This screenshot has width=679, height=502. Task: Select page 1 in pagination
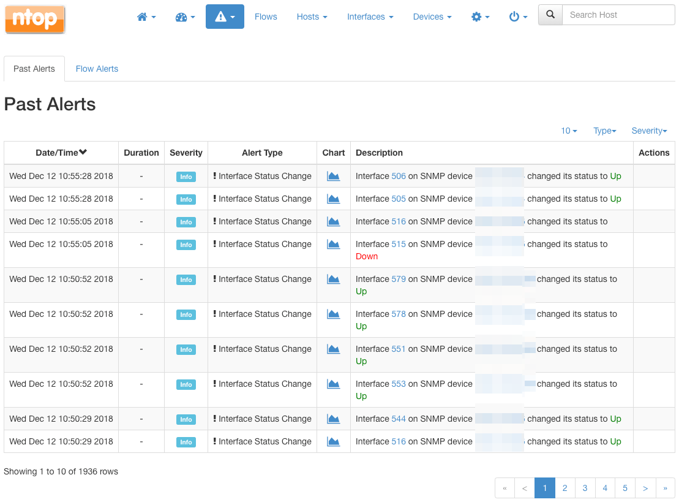[x=545, y=488]
